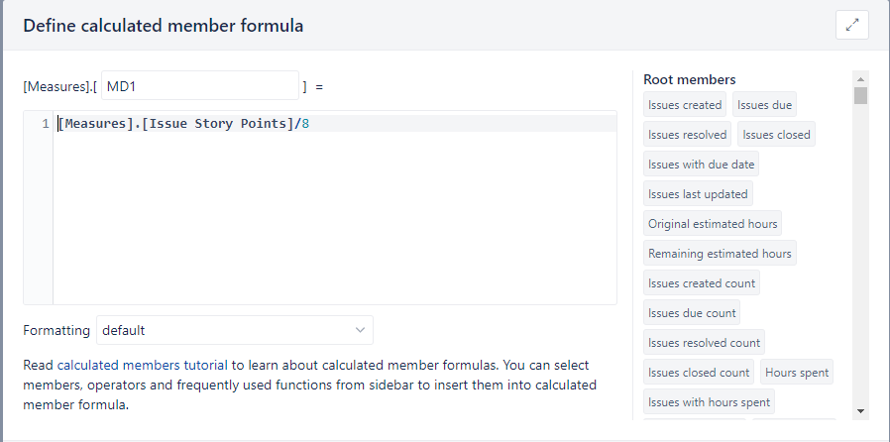Expand the formula editor to fullscreen
This screenshot has width=890, height=442.
point(852,25)
